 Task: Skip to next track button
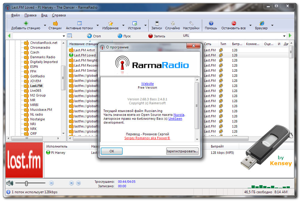(x=71, y=183)
